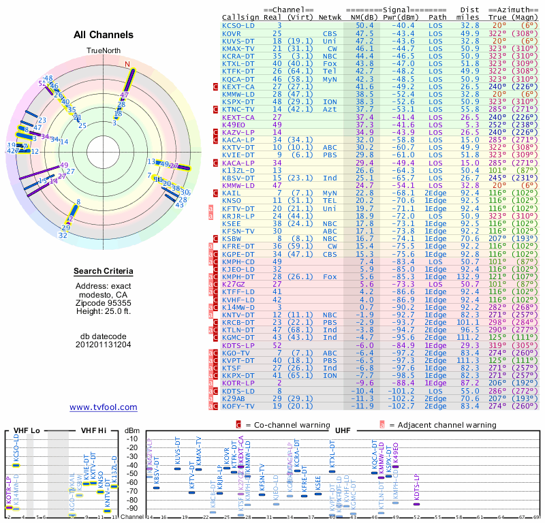Click the adjacent channel icon beside KFTV-DT
Image resolution: width=545 pixels, height=523 pixels.
[x=211, y=208]
